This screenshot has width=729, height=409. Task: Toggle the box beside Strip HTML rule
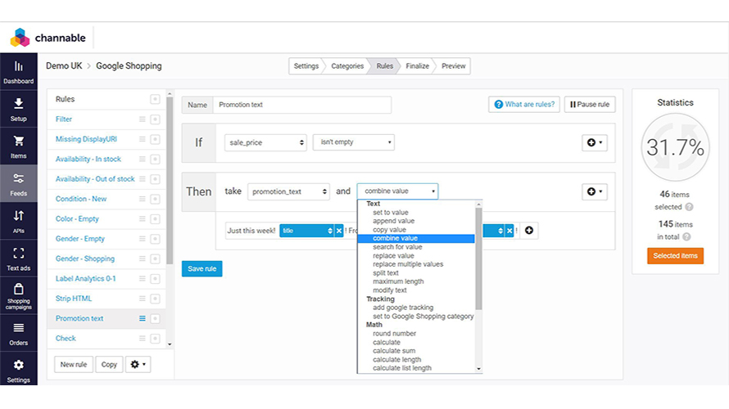[x=155, y=299]
